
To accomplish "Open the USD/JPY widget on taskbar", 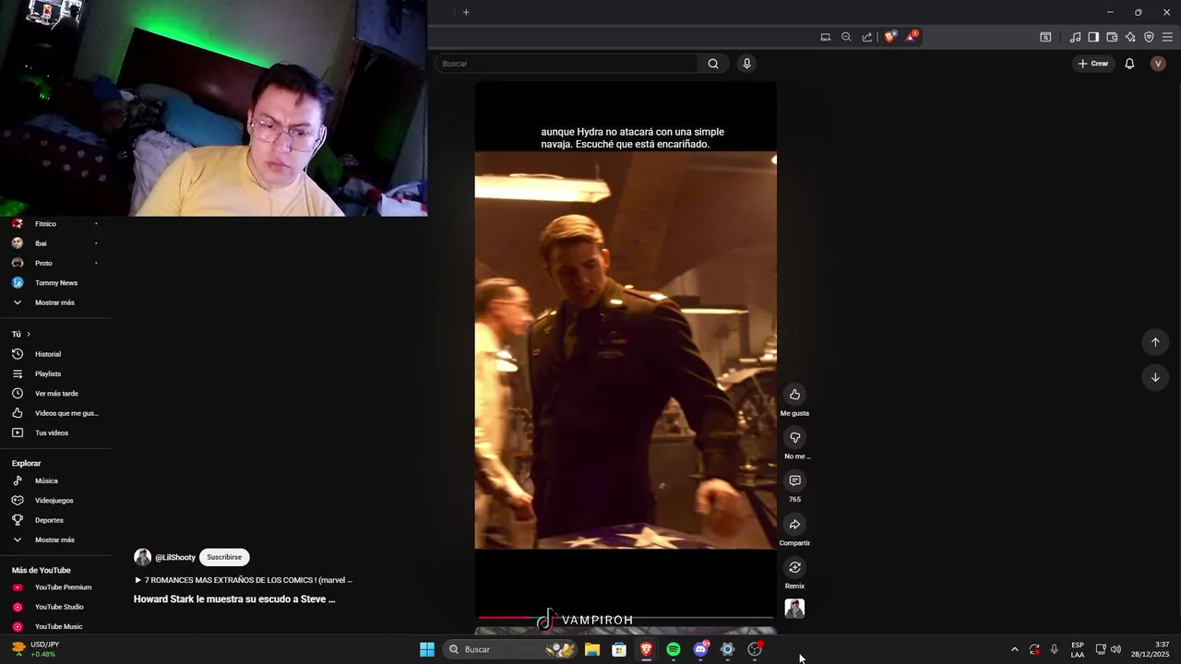I will tap(34, 649).
